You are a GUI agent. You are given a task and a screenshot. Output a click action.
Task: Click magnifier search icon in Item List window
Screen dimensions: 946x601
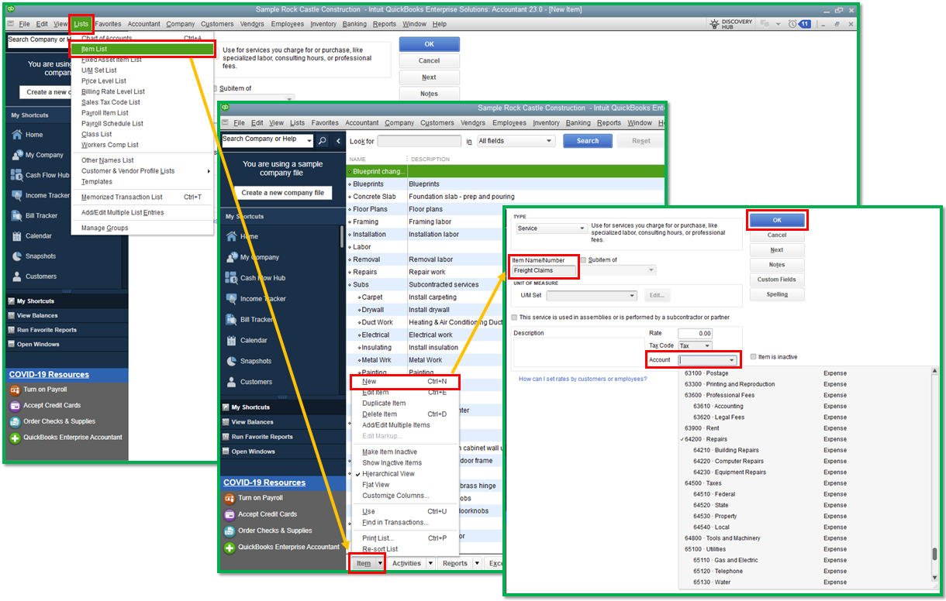(323, 141)
